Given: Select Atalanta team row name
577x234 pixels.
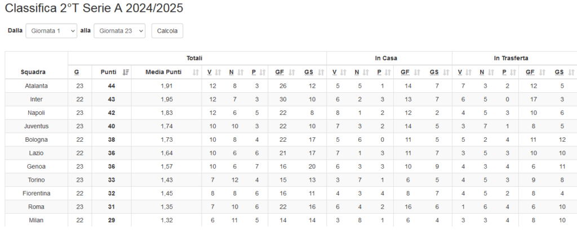Looking at the screenshot, I should click(36, 86).
